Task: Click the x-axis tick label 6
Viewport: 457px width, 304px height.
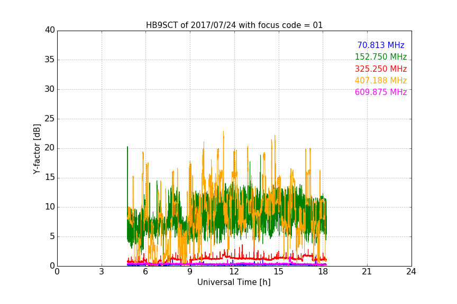Action: [x=145, y=272]
